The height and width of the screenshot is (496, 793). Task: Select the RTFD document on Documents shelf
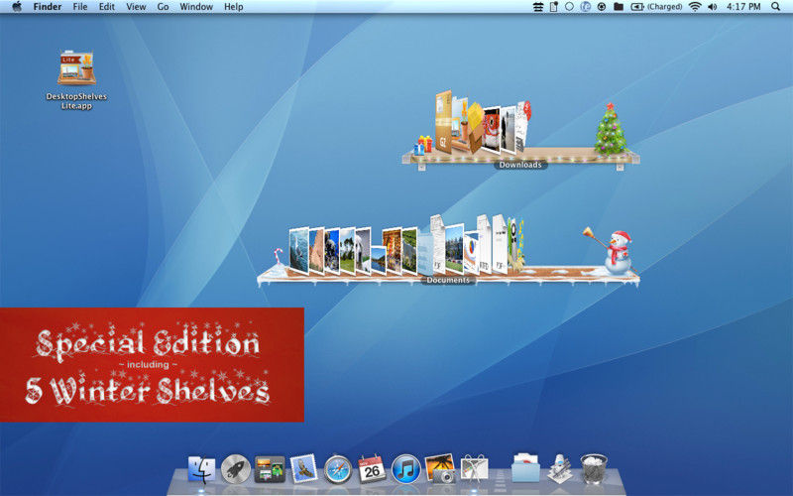tap(484, 244)
